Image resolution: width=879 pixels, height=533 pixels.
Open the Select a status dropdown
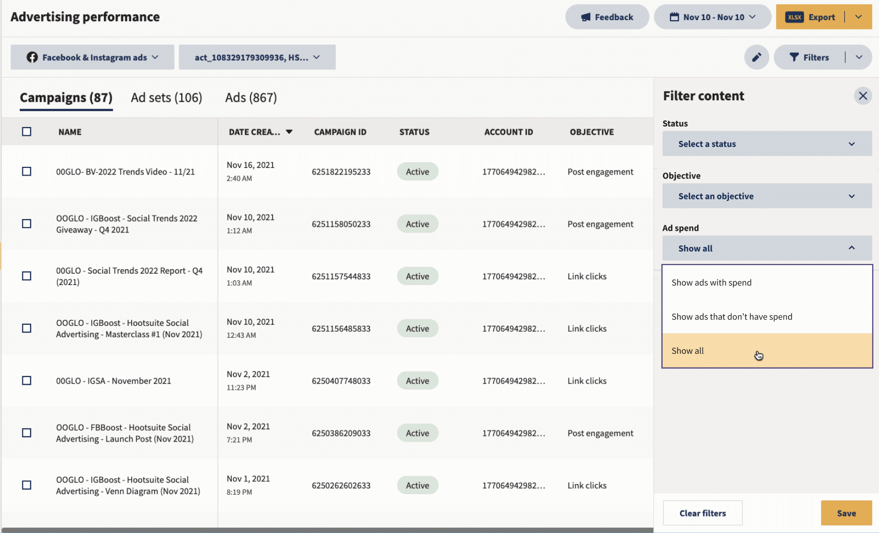tap(767, 144)
